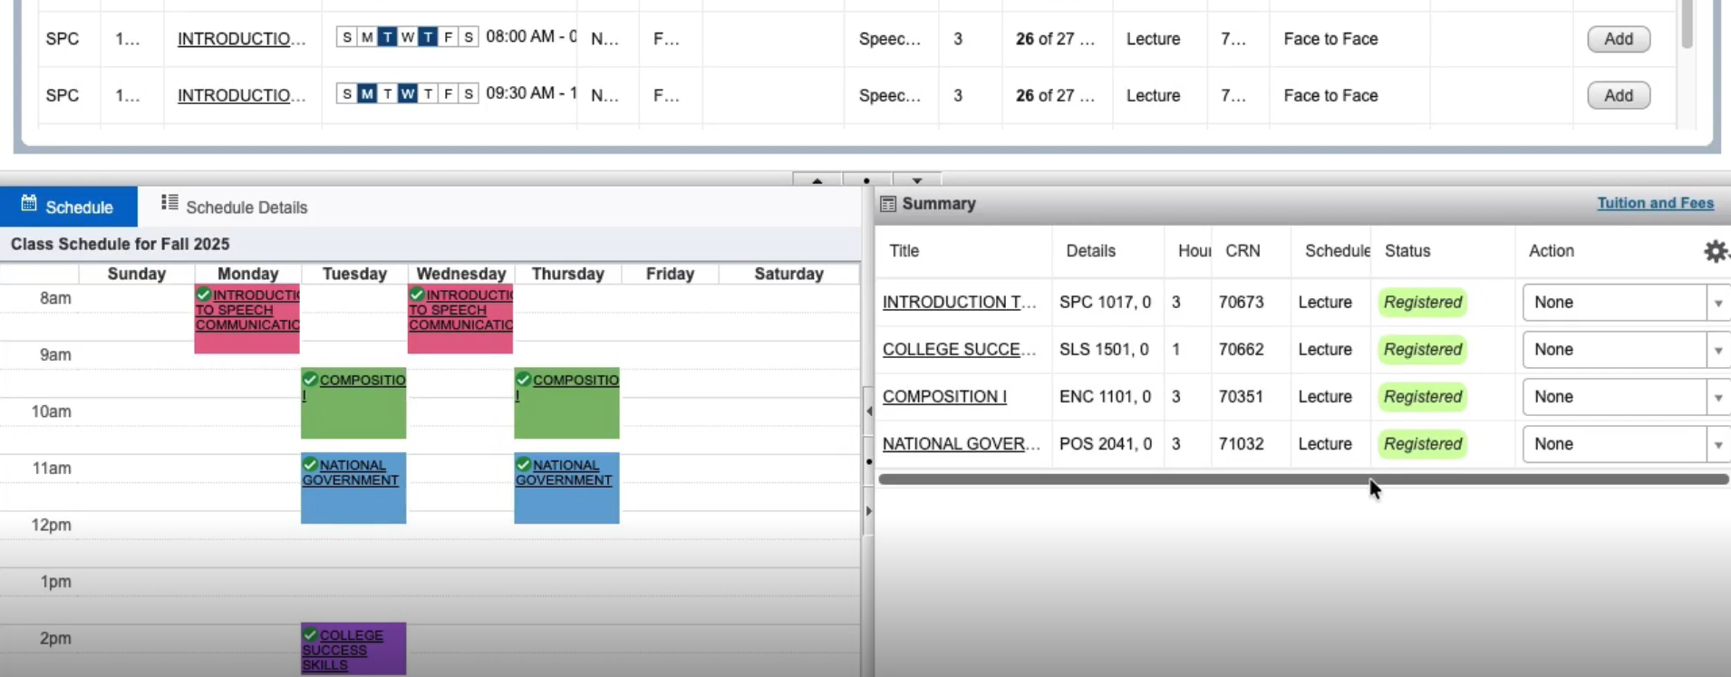Click the checkmark on Tuesday's Composition I block

[x=310, y=379]
